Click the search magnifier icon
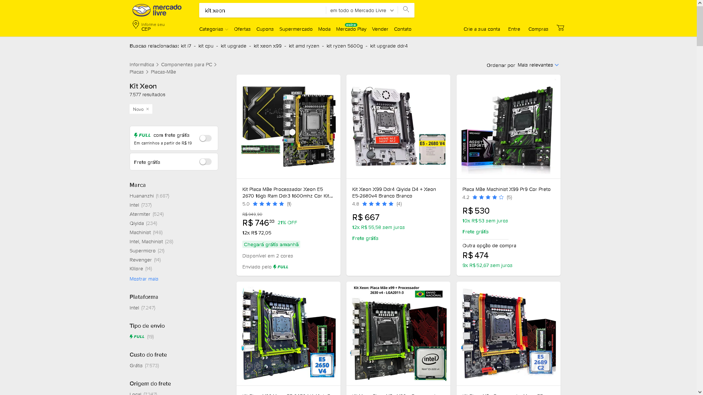The height and width of the screenshot is (395, 703). tap(406, 10)
